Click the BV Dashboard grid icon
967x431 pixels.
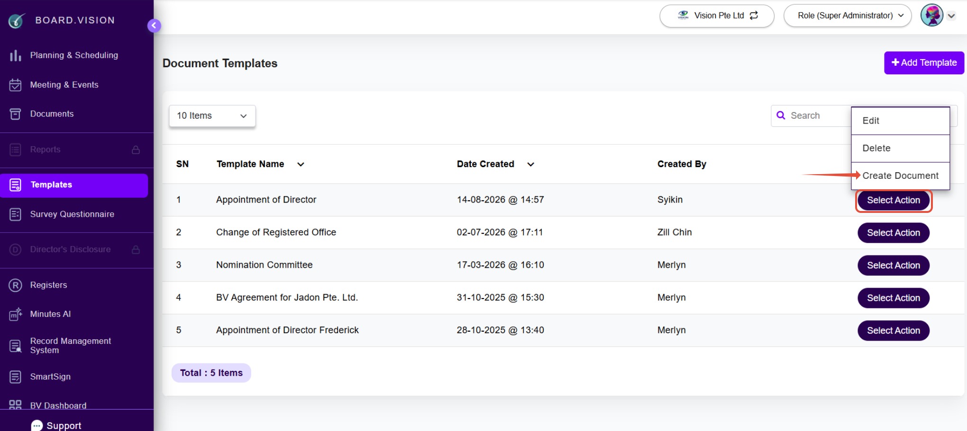[15, 405]
